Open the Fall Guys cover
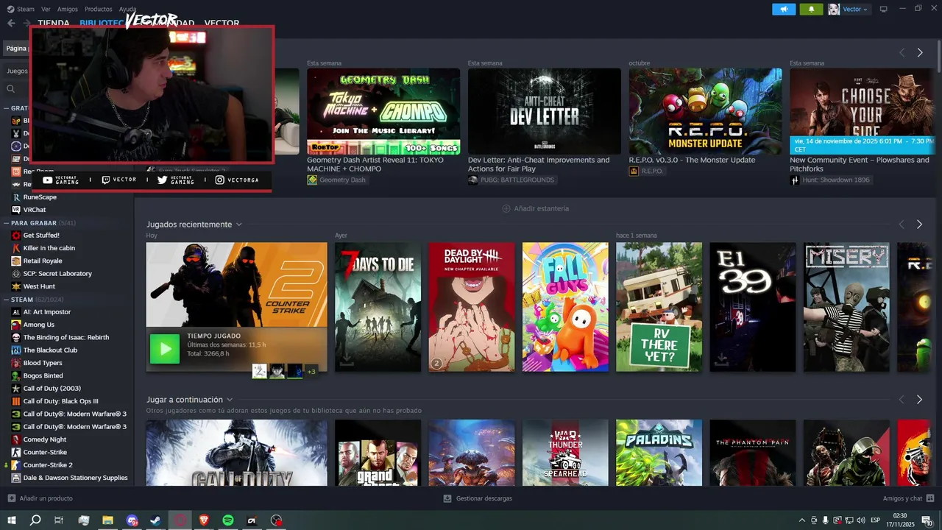 [x=565, y=307]
